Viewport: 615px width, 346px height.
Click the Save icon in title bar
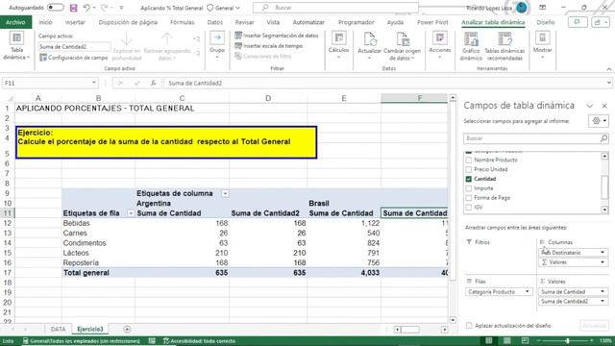73,8
